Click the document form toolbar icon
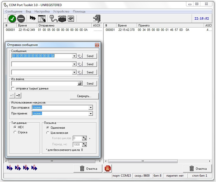 click(x=71, y=19)
